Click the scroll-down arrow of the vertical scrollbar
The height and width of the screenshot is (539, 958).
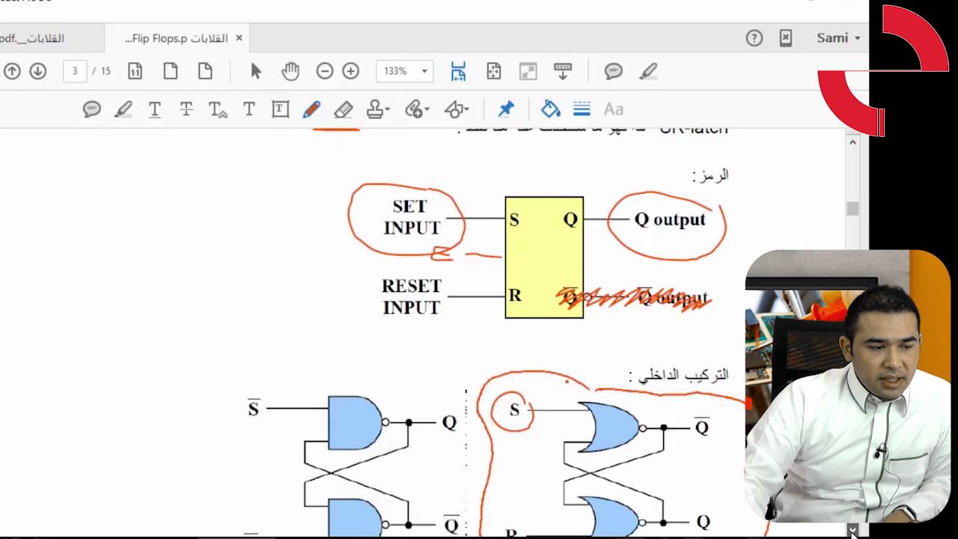coord(852,530)
